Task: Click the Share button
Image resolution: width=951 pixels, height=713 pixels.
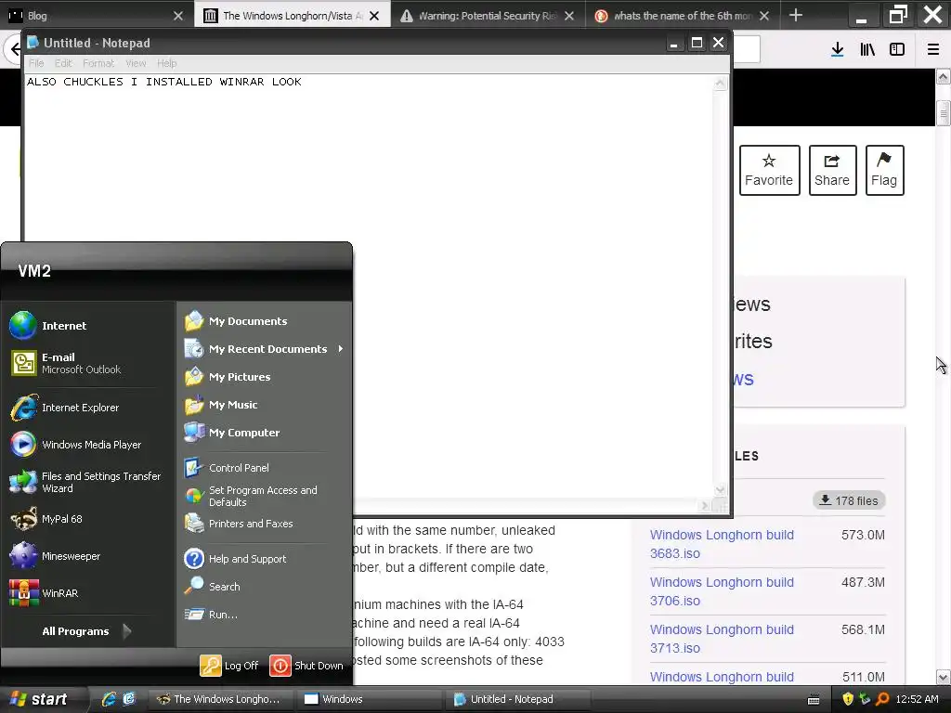Action: (x=832, y=171)
